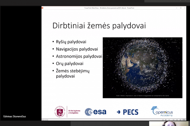The width and height of the screenshot is (190, 126).
Task: Maximize the PowerPoint Slide Show window
Action: pos(181,8)
